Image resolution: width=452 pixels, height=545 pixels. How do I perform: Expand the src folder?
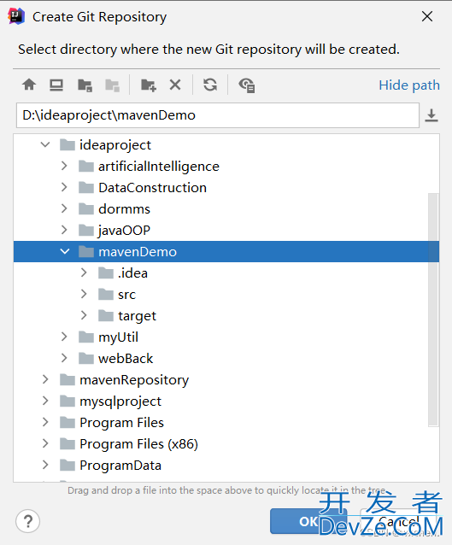coord(84,294)
